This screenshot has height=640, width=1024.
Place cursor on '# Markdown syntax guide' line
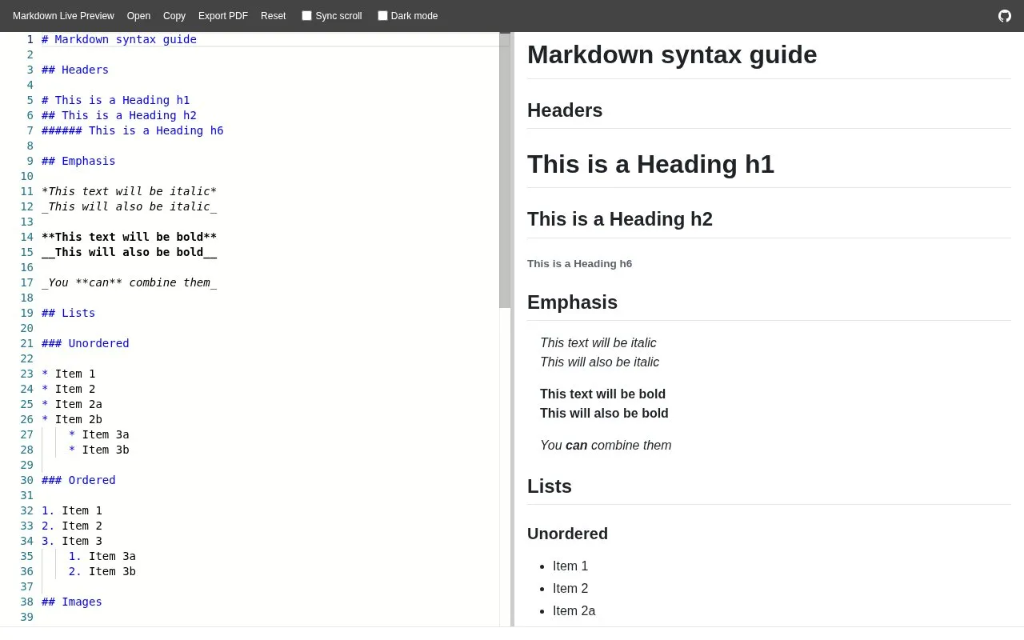pos(119,39)
